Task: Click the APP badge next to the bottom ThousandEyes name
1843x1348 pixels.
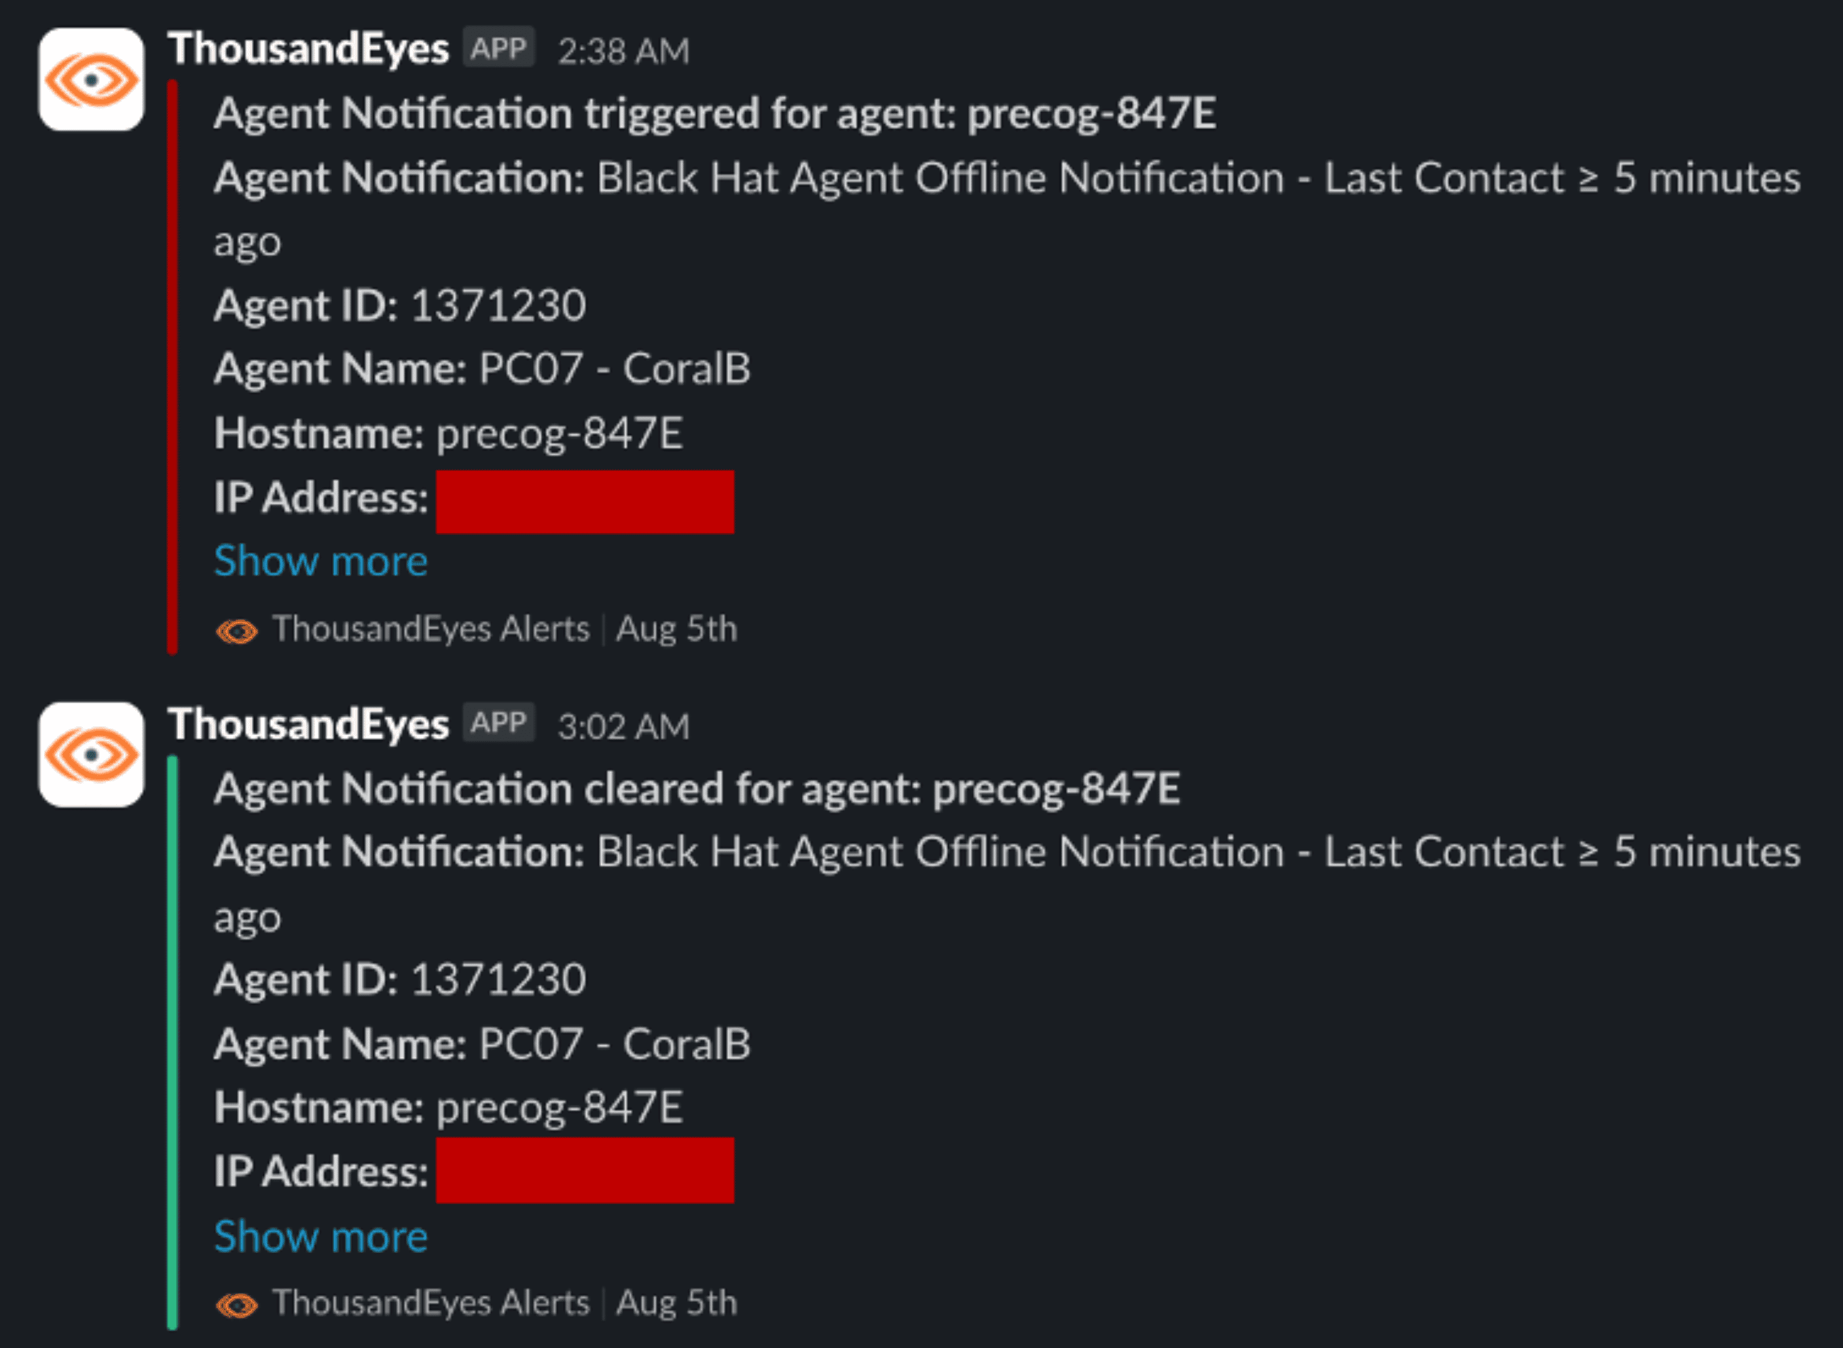Action: tap(497, 723)
